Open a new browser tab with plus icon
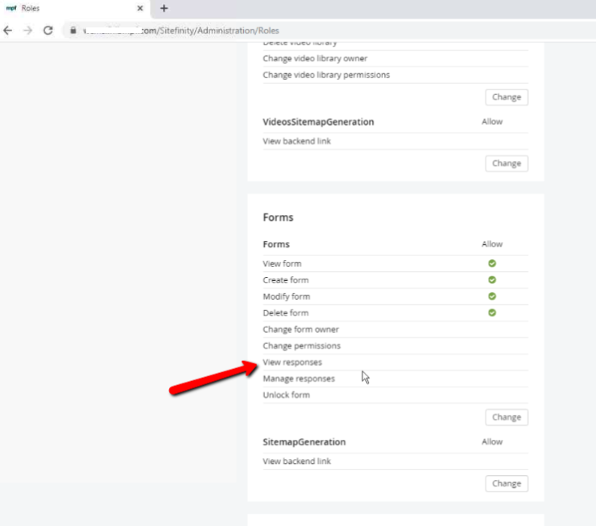596x526 pixels. pyautogui.click(x=163, y=8)
